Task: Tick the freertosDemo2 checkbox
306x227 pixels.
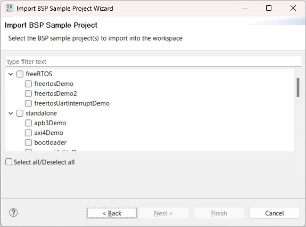Action: coord(28,94)
